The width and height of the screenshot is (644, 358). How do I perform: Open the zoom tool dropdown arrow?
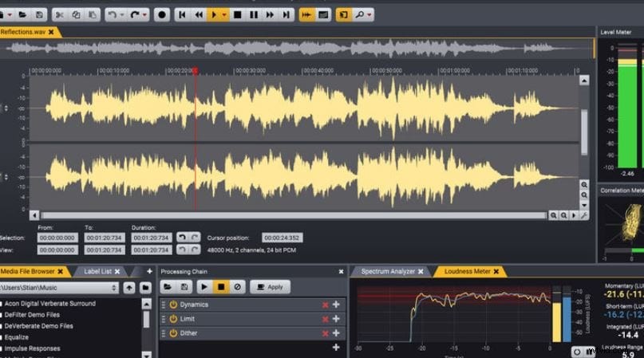pos(369,15)
